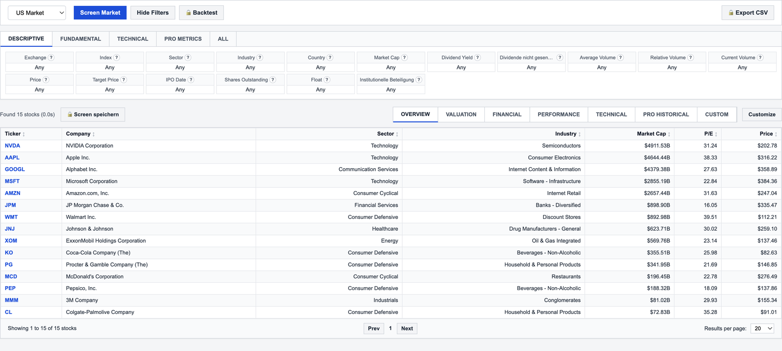Click the sort icon on Market Cap column

(669, 134)
